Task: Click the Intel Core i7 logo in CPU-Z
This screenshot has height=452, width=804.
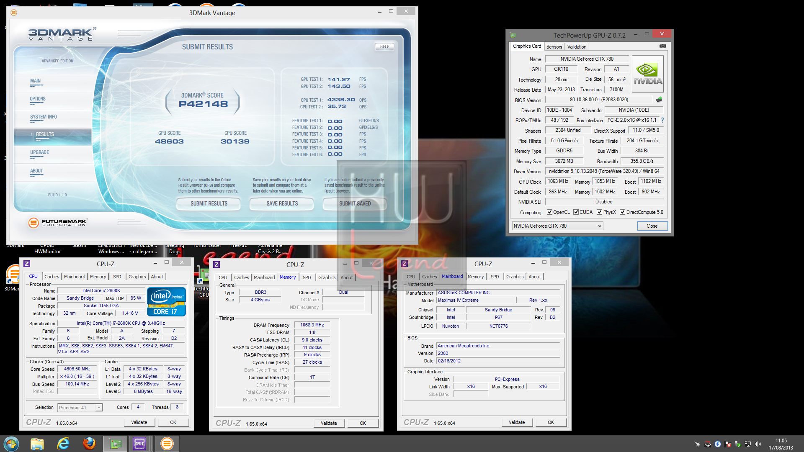Action: pos(166,302)
